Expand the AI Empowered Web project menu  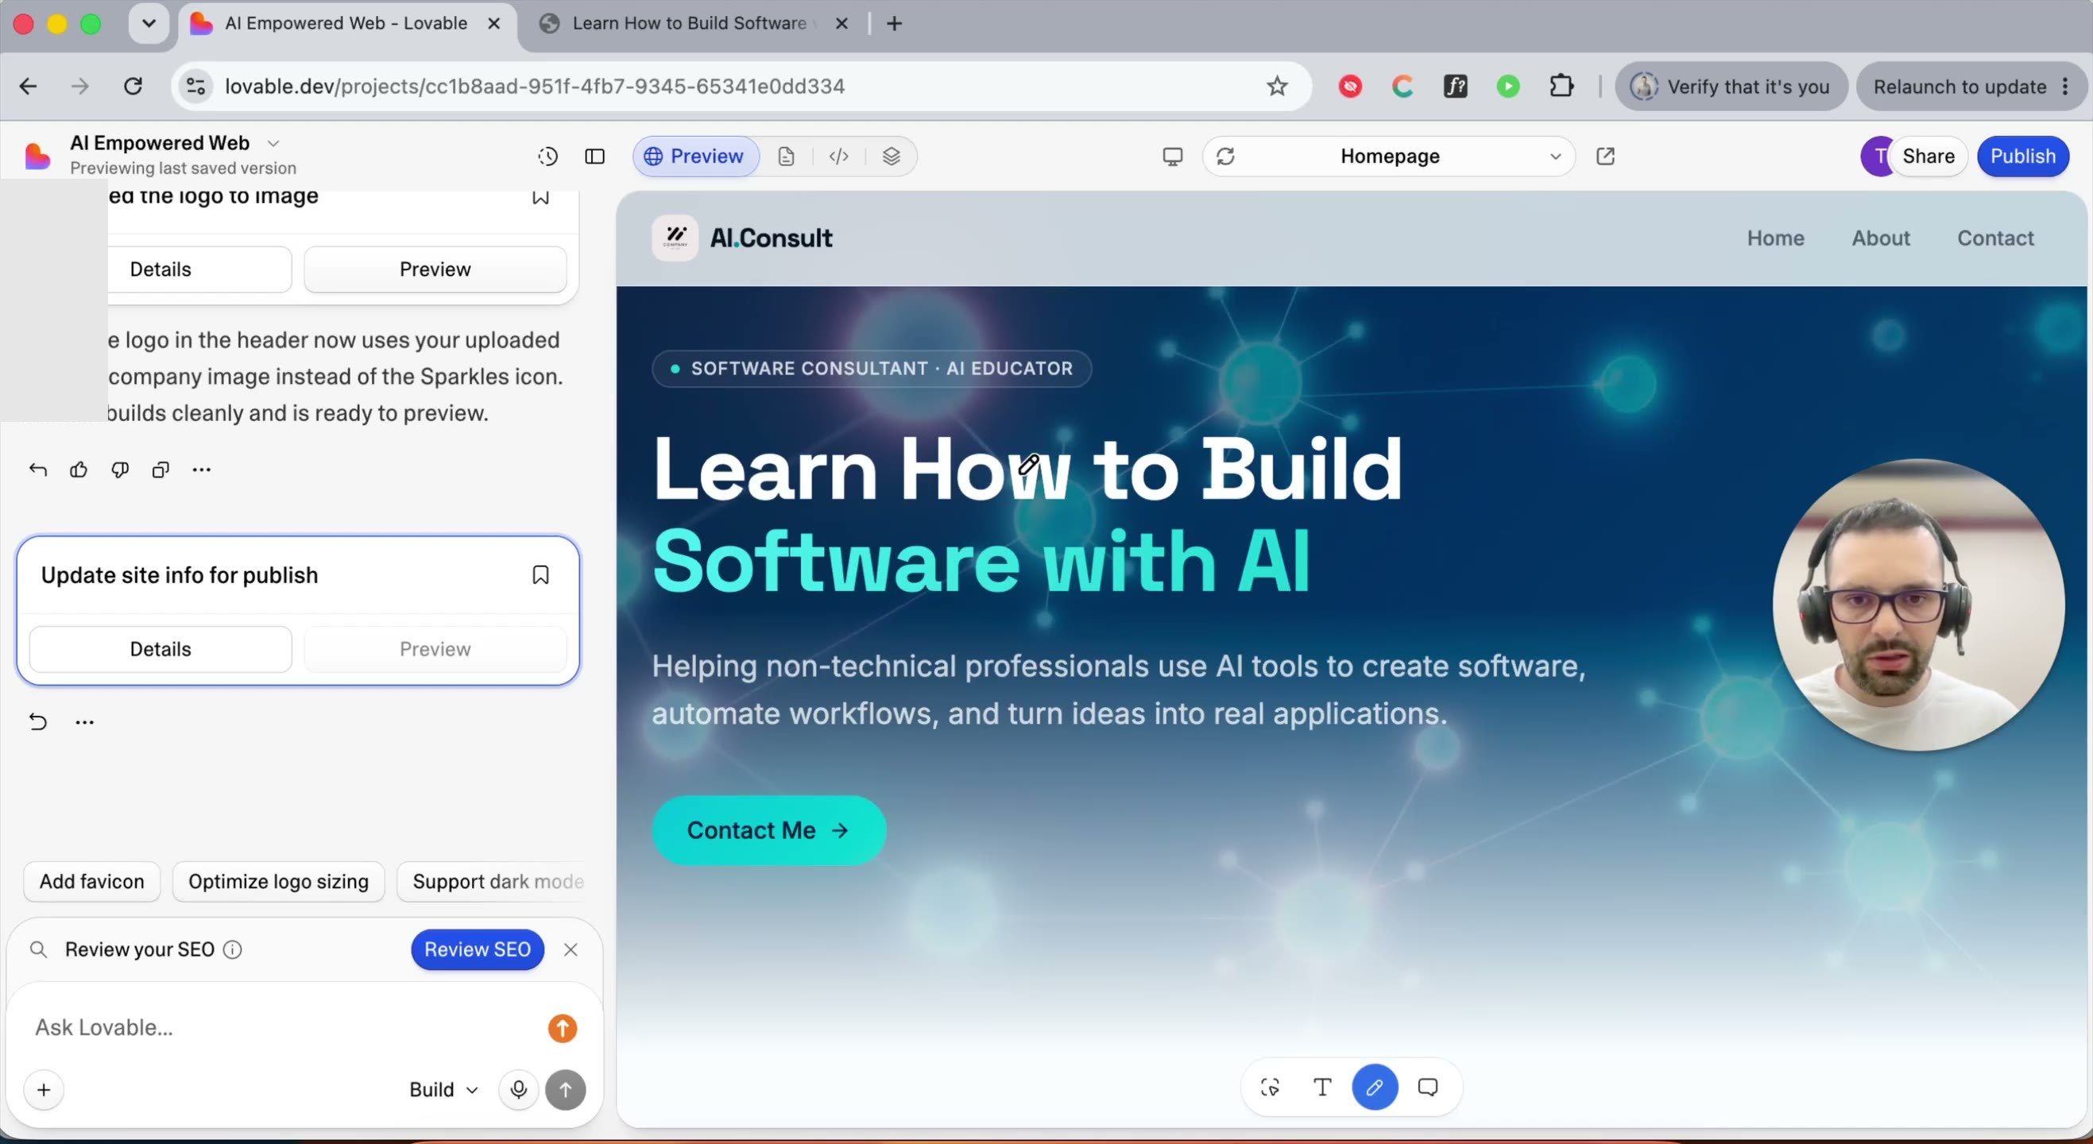(x=274, y=143)
